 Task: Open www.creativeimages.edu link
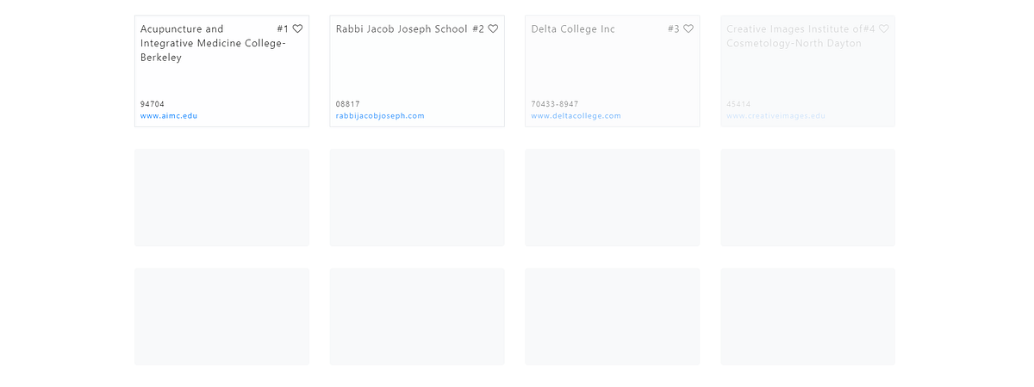coord(775,116)
